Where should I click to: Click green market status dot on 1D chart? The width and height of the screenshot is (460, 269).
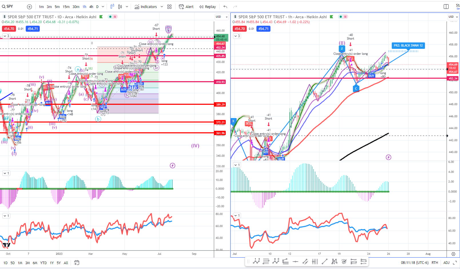[110, 17]
